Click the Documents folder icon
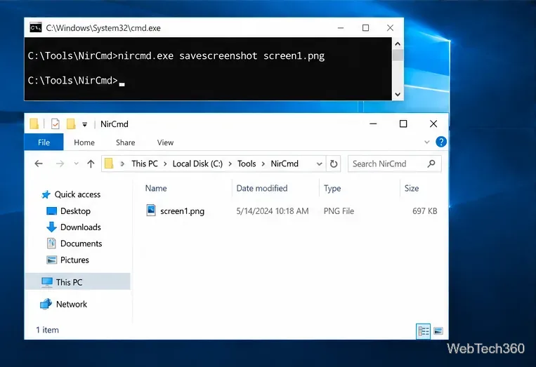The width and height of the screenshot is (536, 367). pyautogui.click(x=51, y=243)
